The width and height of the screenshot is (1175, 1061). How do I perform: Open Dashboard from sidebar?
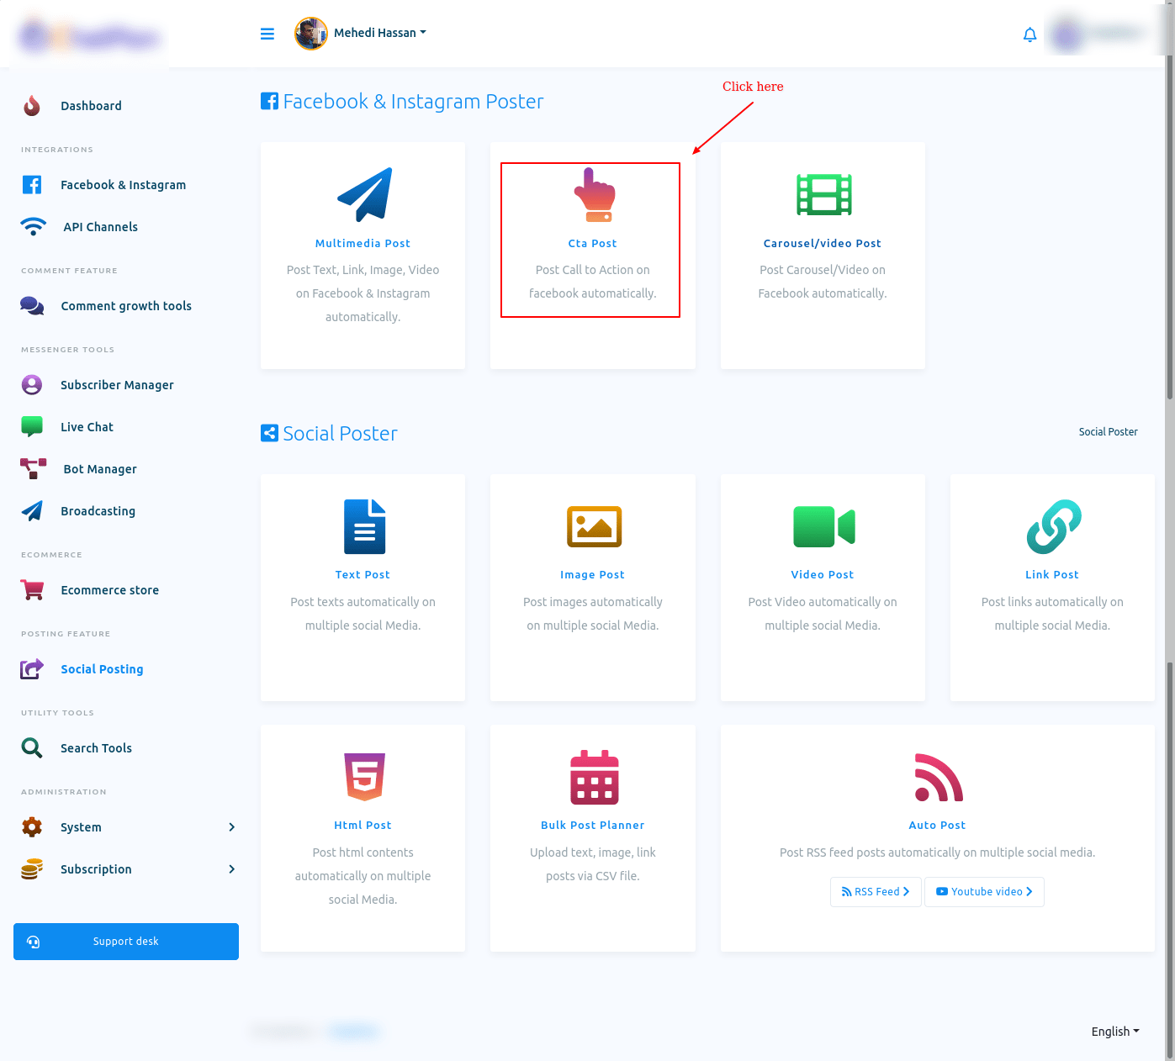(x=91, y=106)
